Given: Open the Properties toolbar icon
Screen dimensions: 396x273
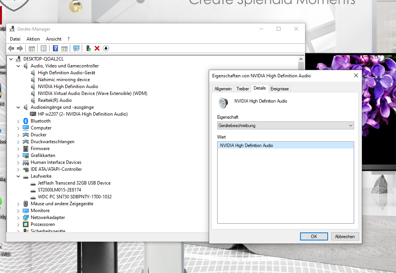Looking at the screenshot, I should pos(43,48).
